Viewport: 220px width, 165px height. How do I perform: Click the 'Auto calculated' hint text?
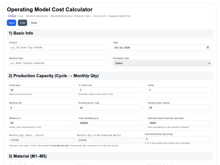[x=168, y=127]
